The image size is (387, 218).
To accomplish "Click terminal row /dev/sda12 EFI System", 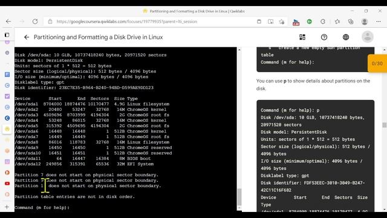I will (84, 164).
